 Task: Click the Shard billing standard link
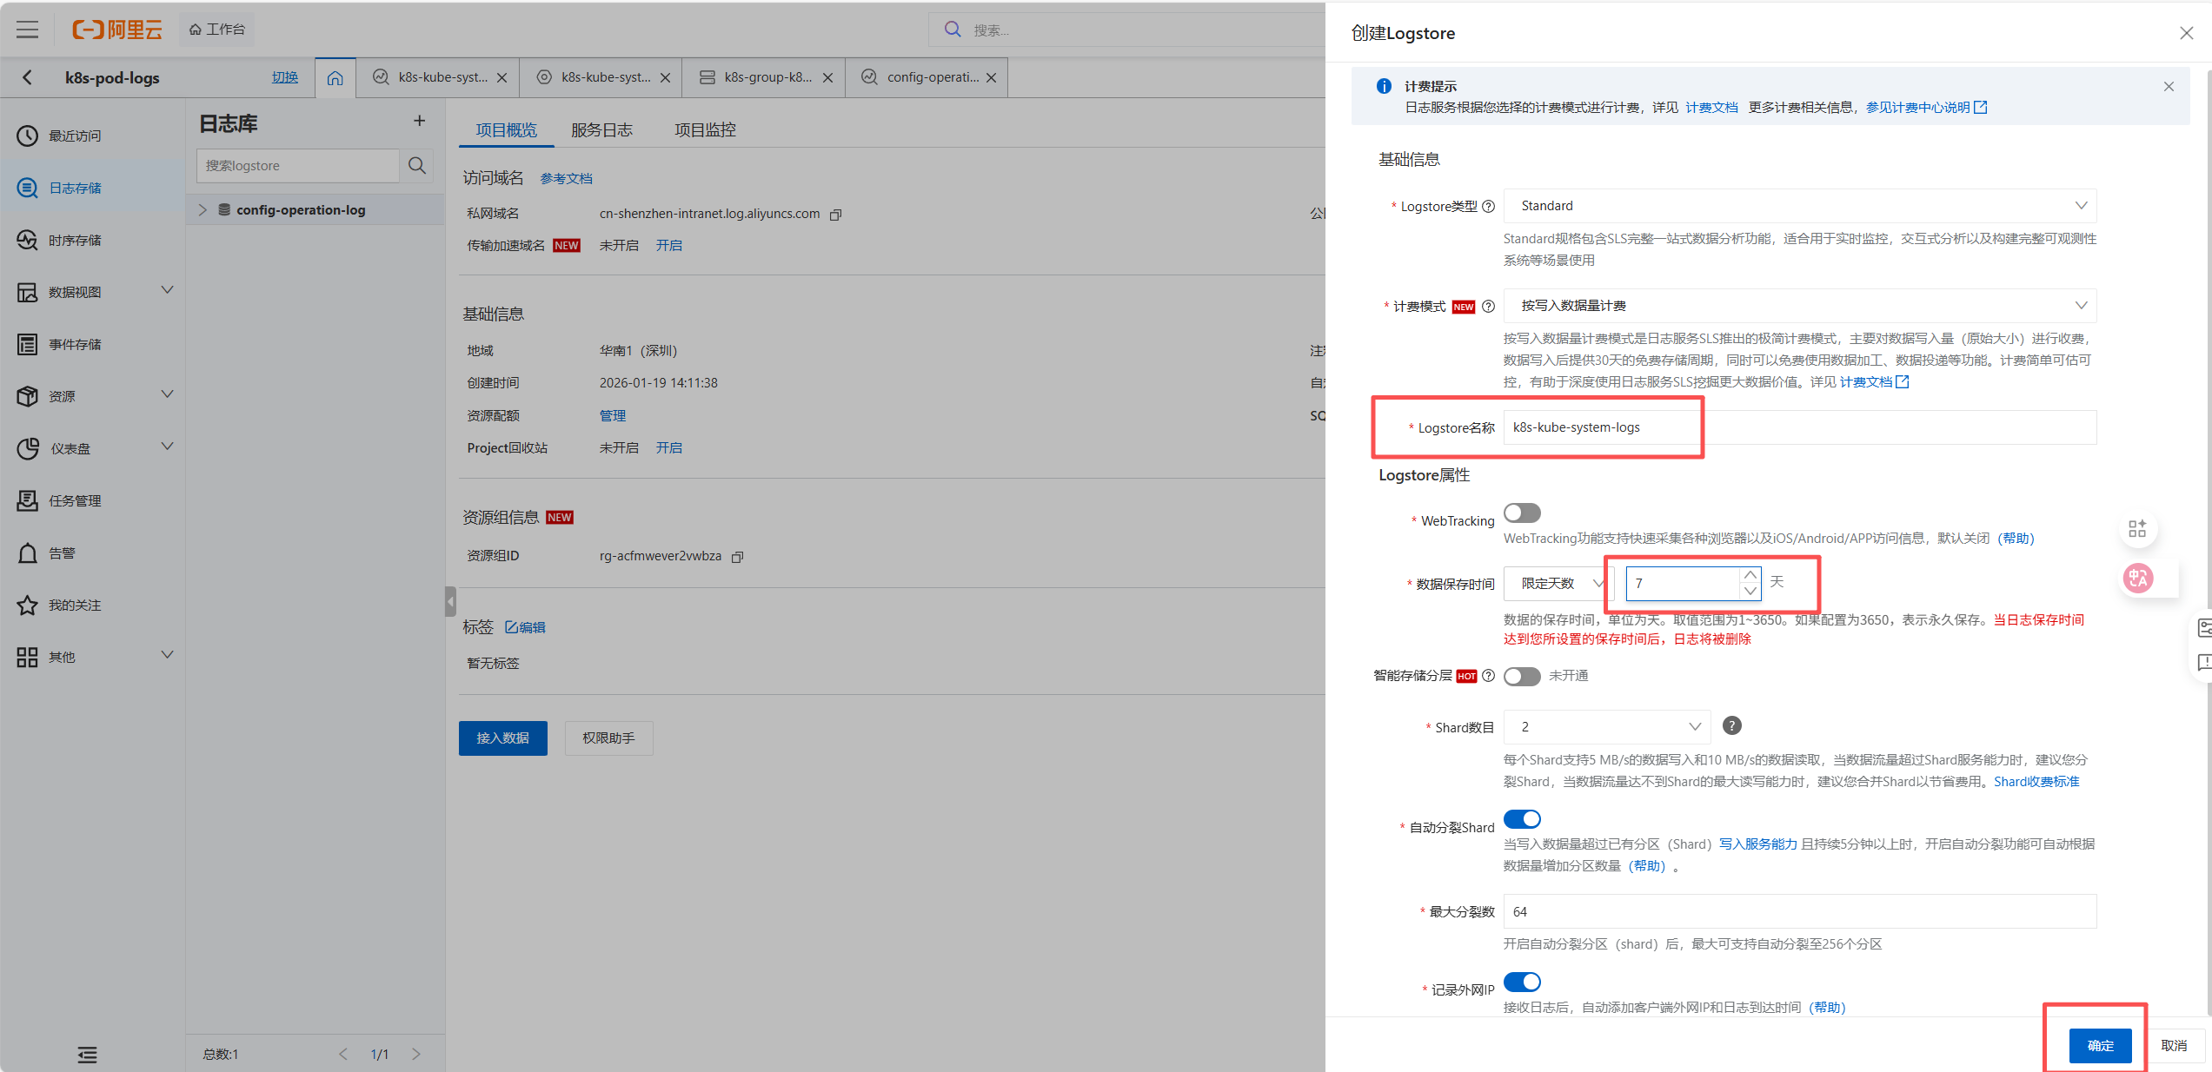click(2036, 782)
